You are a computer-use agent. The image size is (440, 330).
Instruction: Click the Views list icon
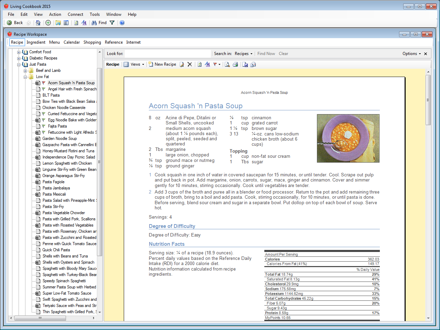pyautogui.click(x=126, y=64)
